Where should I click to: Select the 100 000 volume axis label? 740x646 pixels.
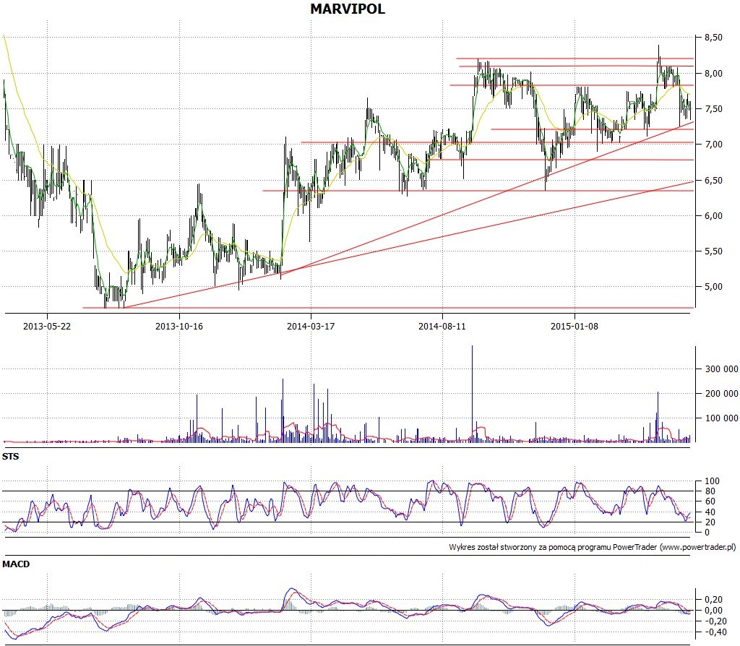722,418
